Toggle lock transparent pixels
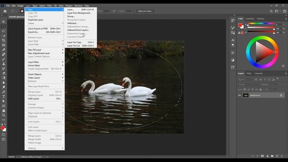 (245, 90)
